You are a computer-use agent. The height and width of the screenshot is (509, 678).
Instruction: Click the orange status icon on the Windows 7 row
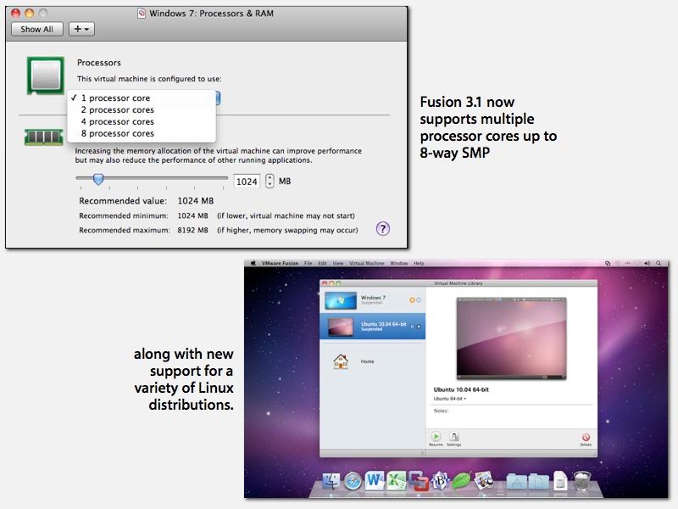(x=412, y=300)
